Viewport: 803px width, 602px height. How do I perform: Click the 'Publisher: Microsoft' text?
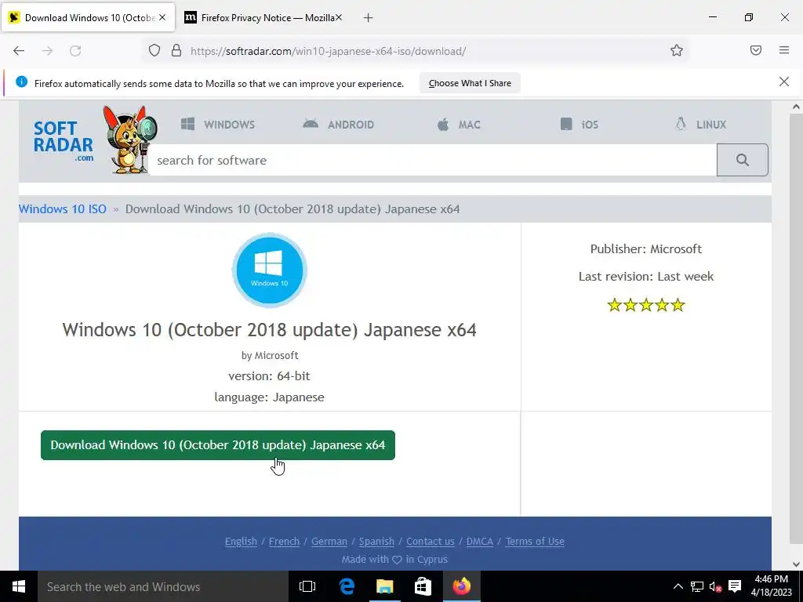(646, 248)
